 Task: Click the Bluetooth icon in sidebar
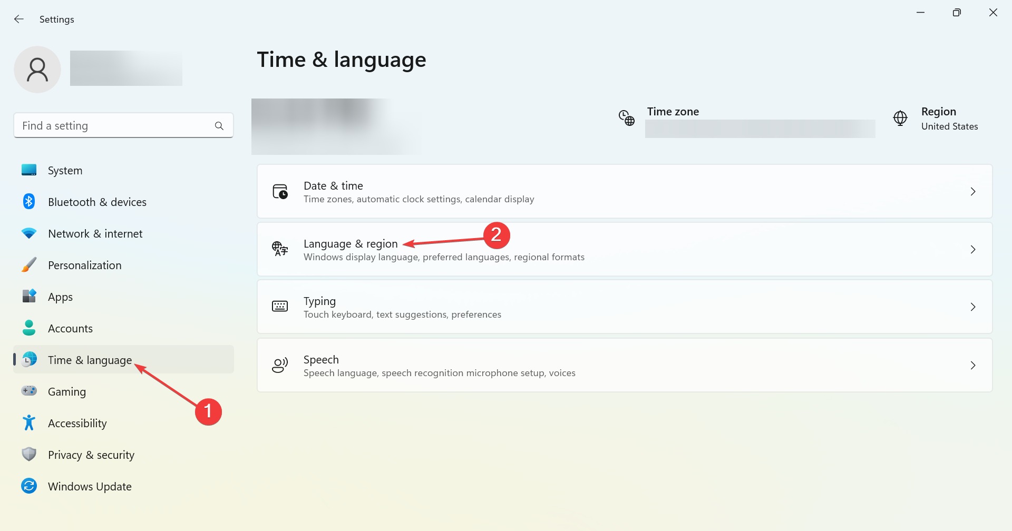pyautogui.click(x=29, y=201)
